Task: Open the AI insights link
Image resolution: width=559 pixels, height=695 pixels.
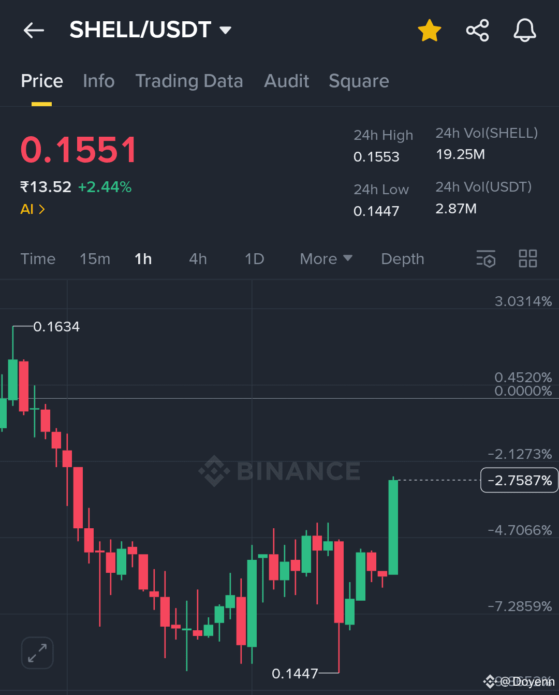Action: click(x=33, y=209)
